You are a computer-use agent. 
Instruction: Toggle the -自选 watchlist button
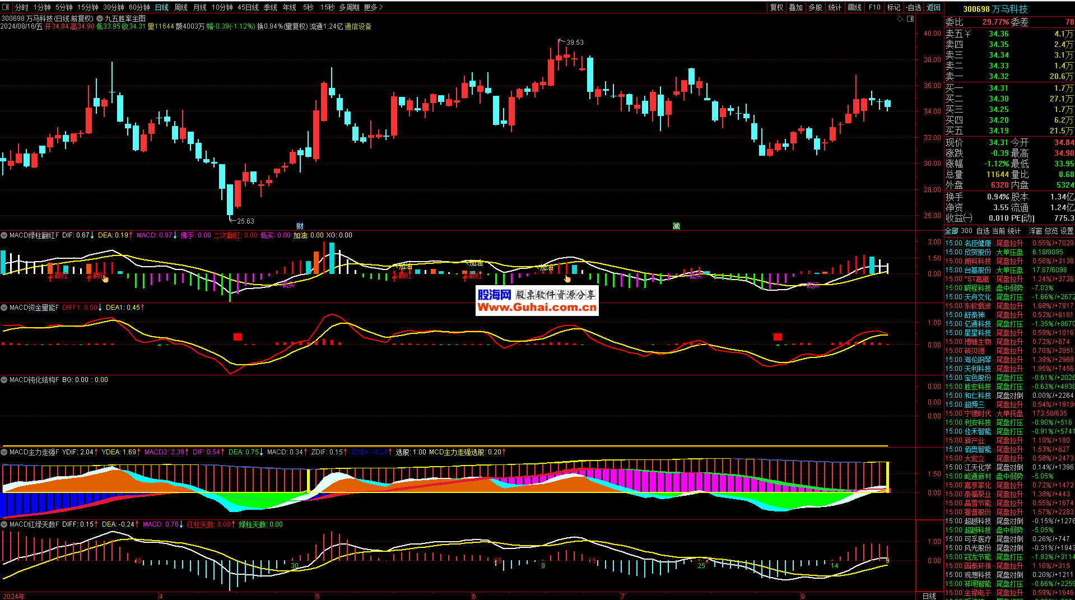914,7
